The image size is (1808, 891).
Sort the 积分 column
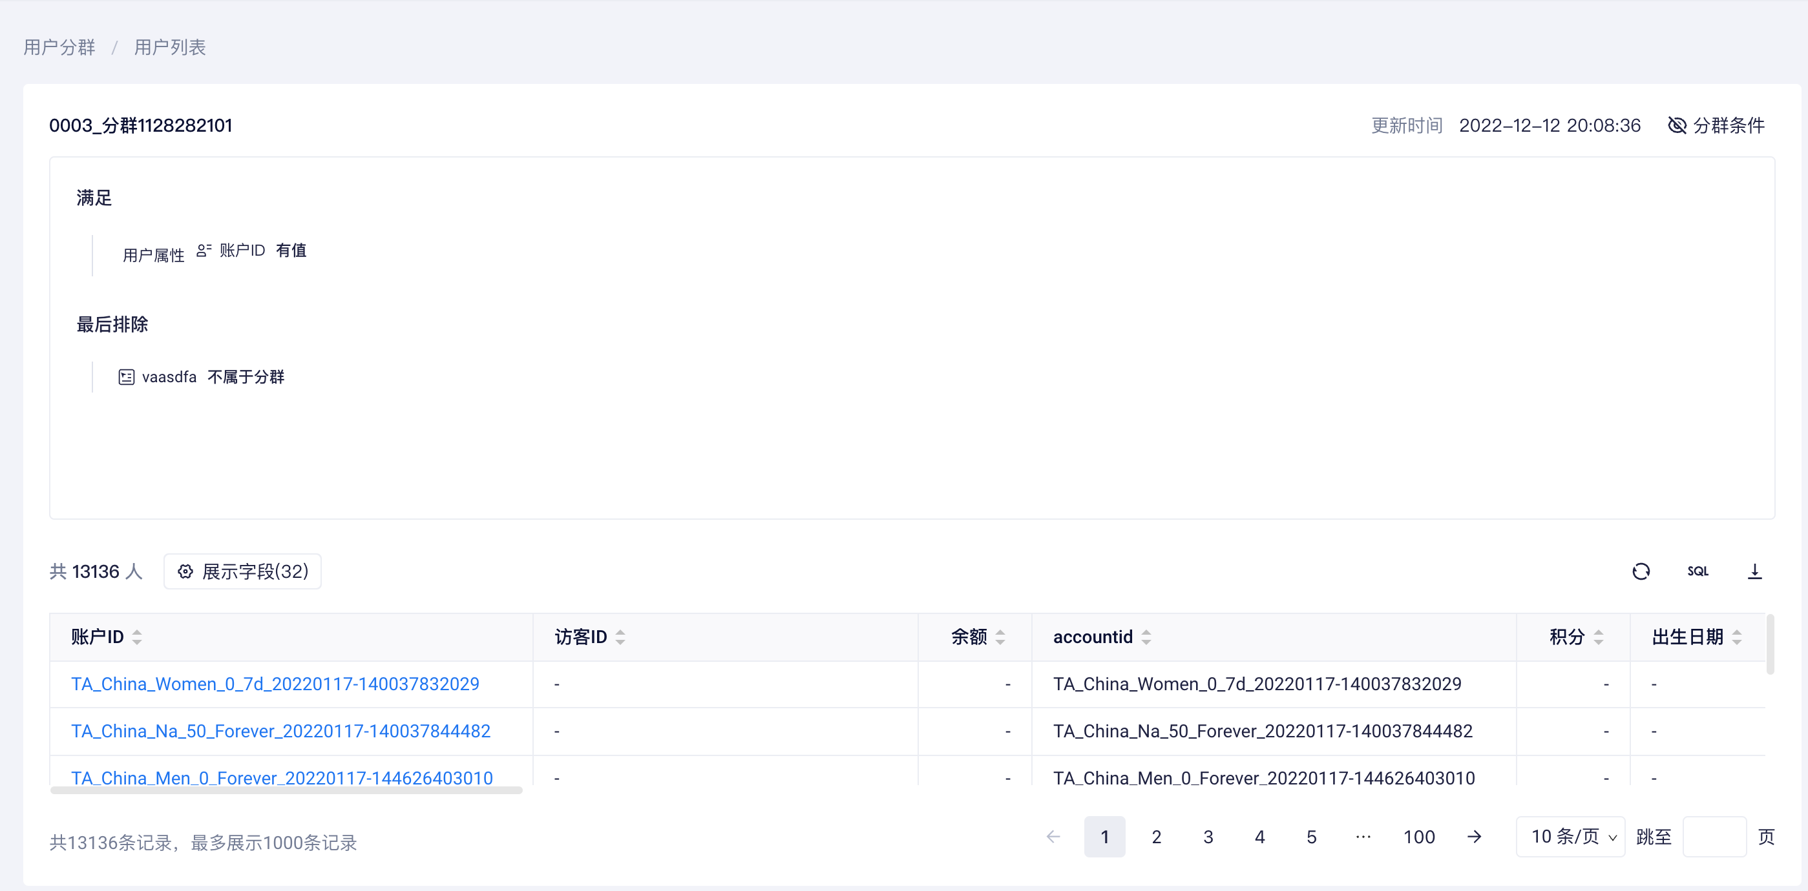1598,637
